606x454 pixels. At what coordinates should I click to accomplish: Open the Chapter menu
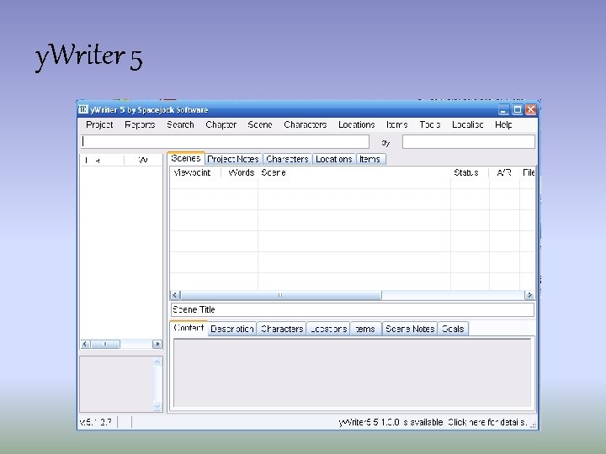pyautogui.click(x=221, y=124)
